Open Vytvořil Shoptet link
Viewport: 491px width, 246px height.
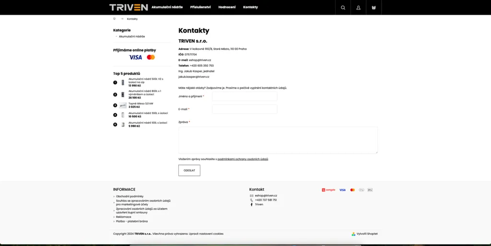(367, 234)
